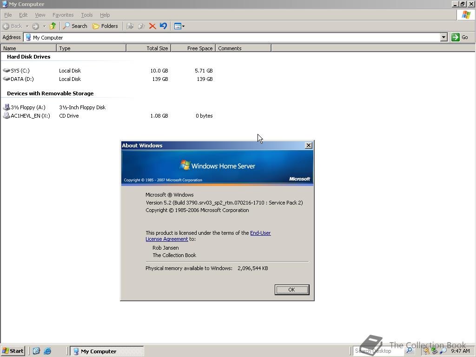Click the '5.71 GB' free space value
The height and width of the screenshot is (357, 476).
[x=204, y=71]
